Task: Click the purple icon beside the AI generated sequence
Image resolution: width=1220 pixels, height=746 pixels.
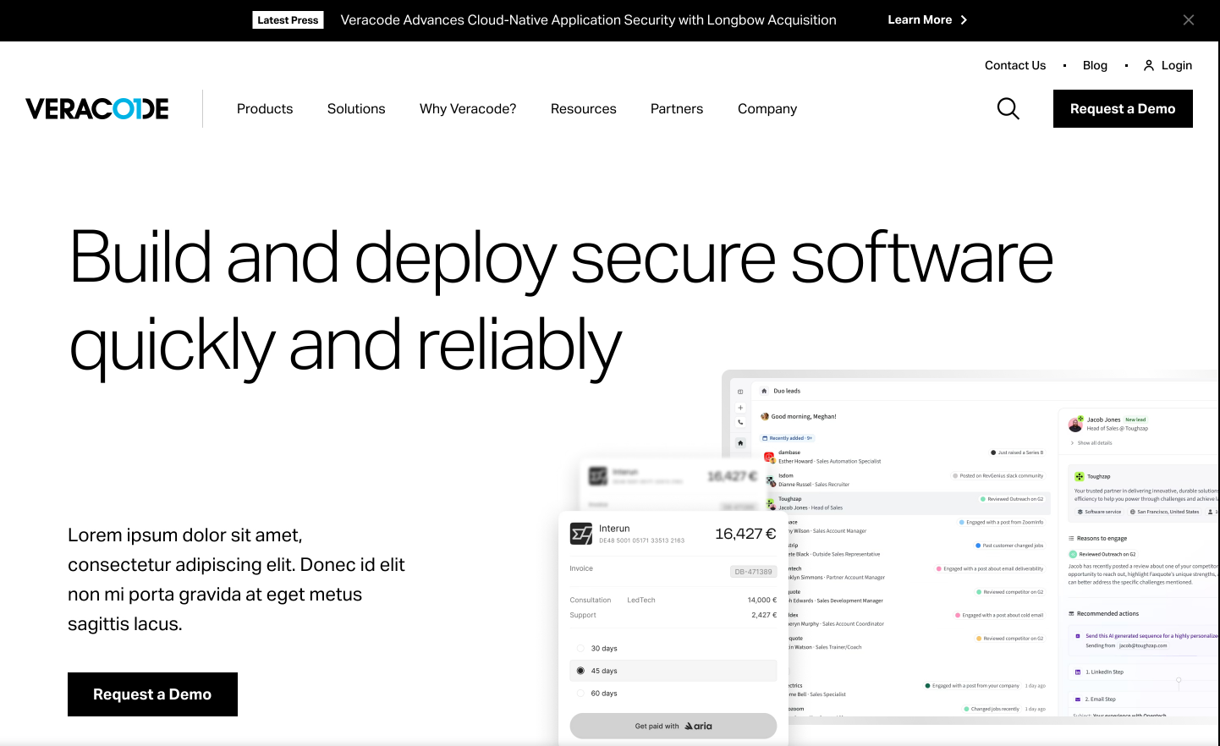Action: [x=1077, y=636]
